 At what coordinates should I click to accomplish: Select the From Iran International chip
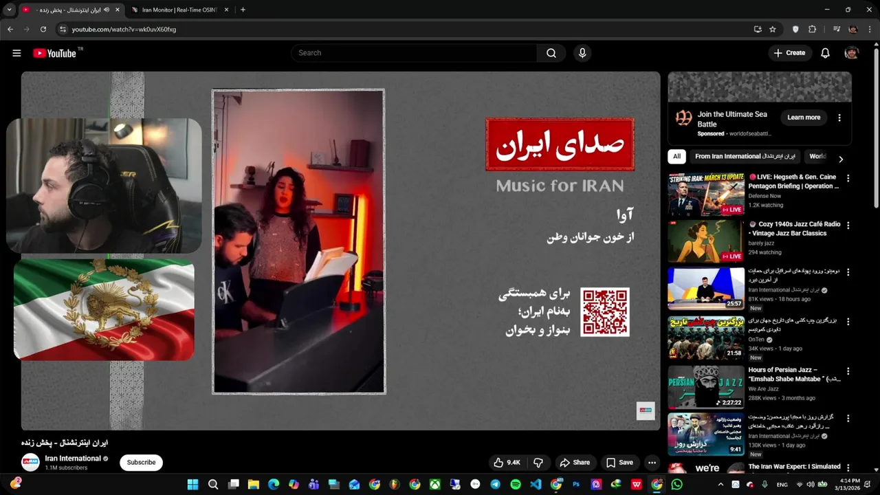745,157
